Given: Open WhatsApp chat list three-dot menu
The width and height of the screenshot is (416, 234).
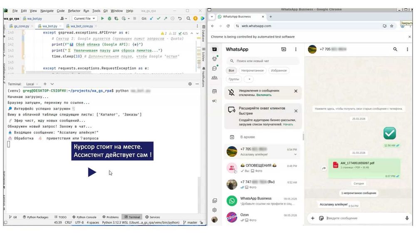Looking at the screenshot, I should (x=296, y=49).
